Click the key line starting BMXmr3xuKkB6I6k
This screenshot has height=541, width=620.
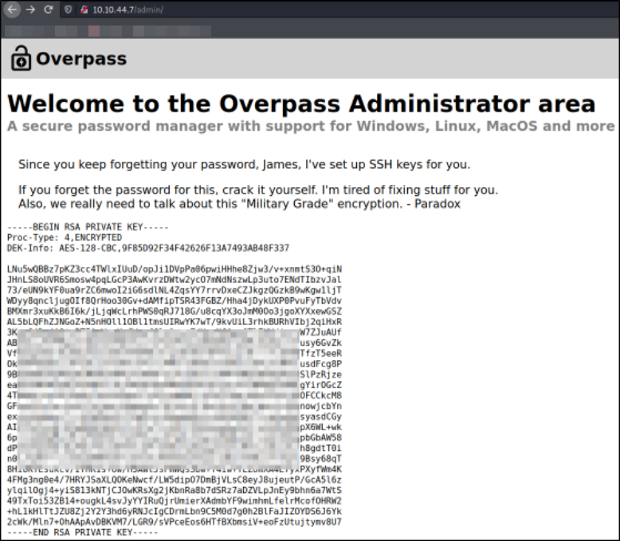coord(174,312)
